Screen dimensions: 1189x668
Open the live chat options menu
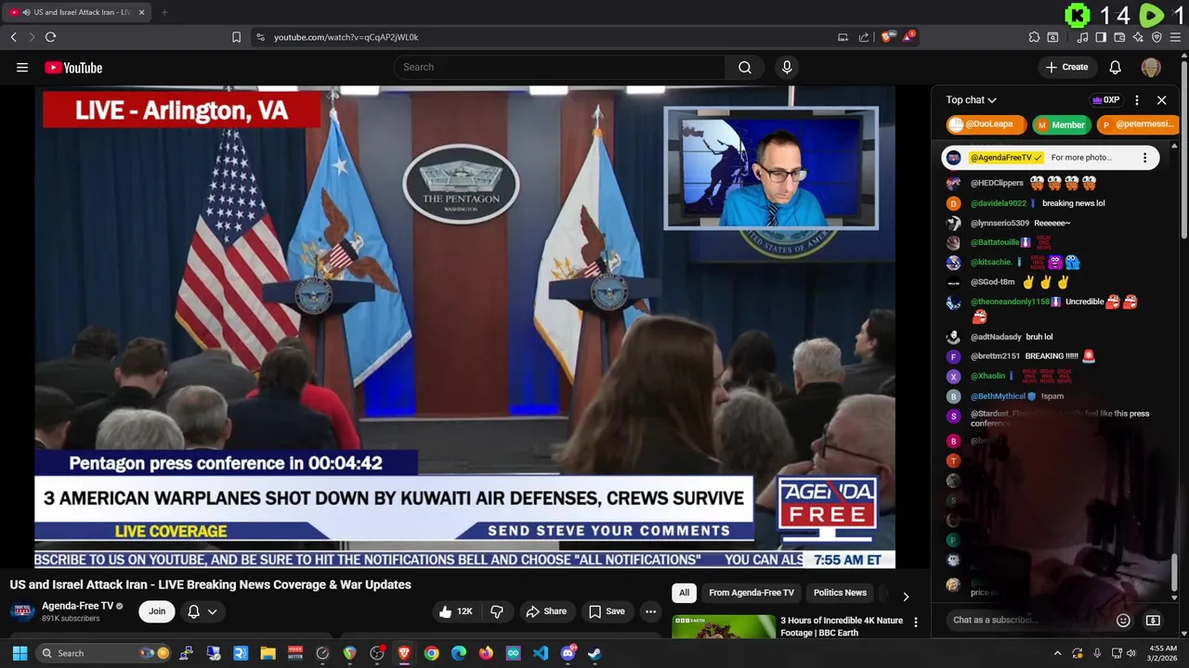pyautogui.click(x=1137, y=100)
